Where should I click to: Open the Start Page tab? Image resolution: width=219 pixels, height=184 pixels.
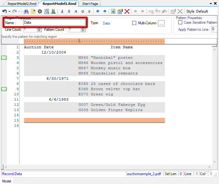point(90,4)
